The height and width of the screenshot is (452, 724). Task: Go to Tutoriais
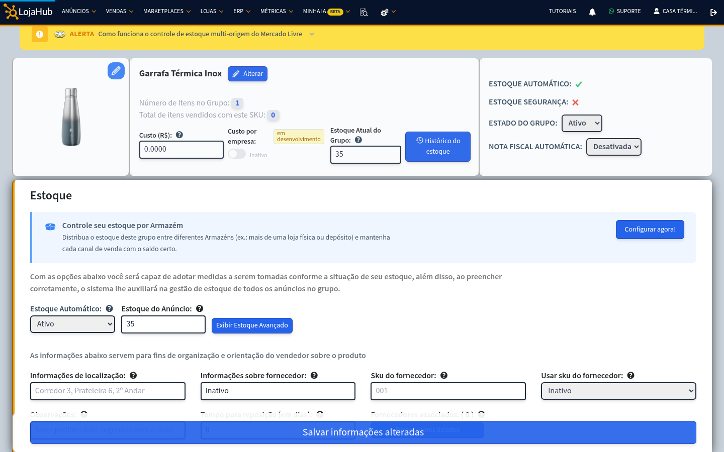point(562,11)
